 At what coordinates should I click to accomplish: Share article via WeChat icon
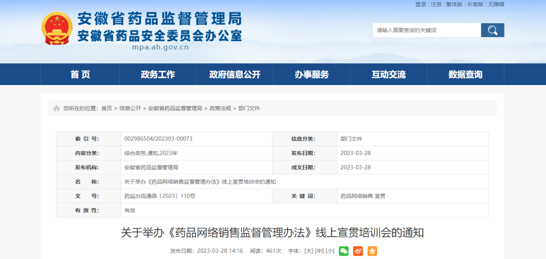(344, 251)
